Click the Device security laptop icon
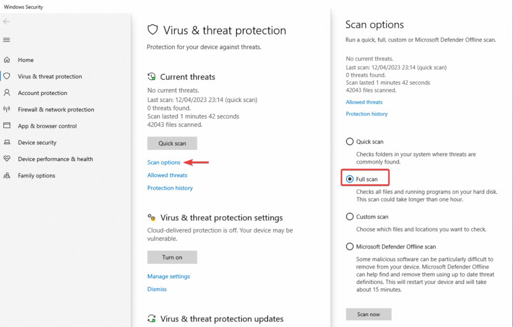The height and width of the screenshot is (327, 513). pyautogui.click(x=7, y=142)
